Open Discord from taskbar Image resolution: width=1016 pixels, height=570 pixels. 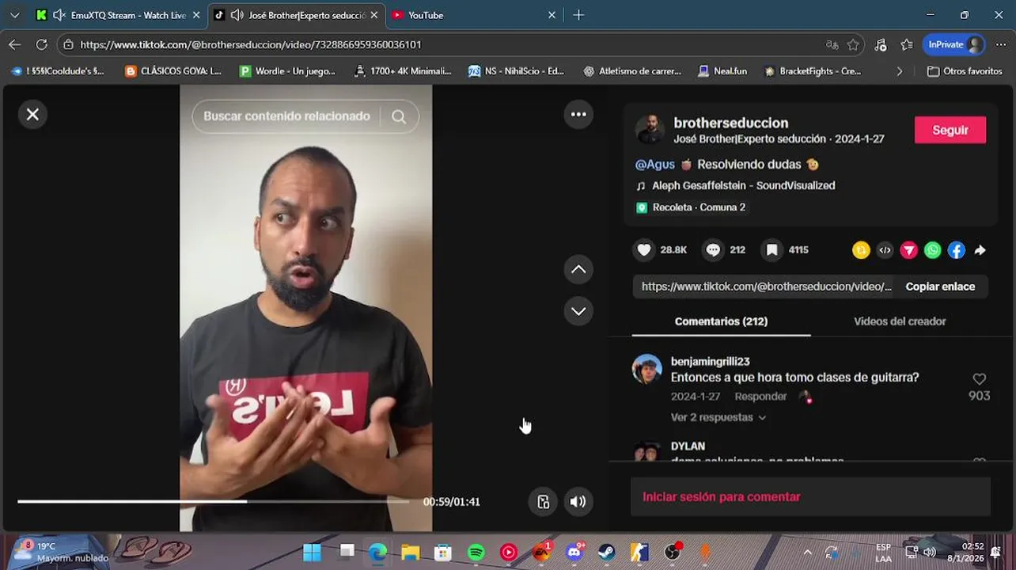coord(574,552)
